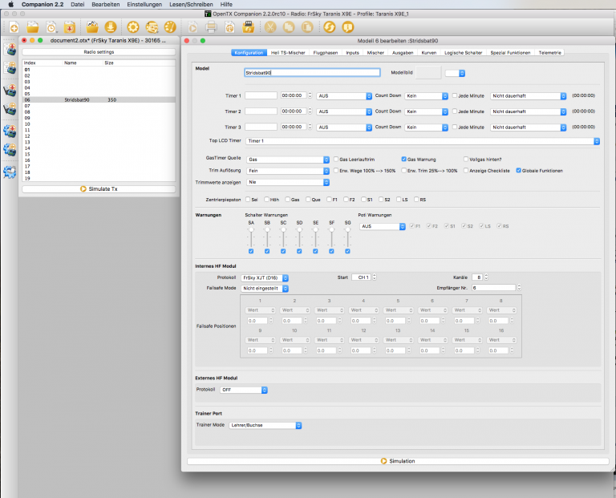
Task: Switch to the Mischer tab
Action: click(375, 52)
